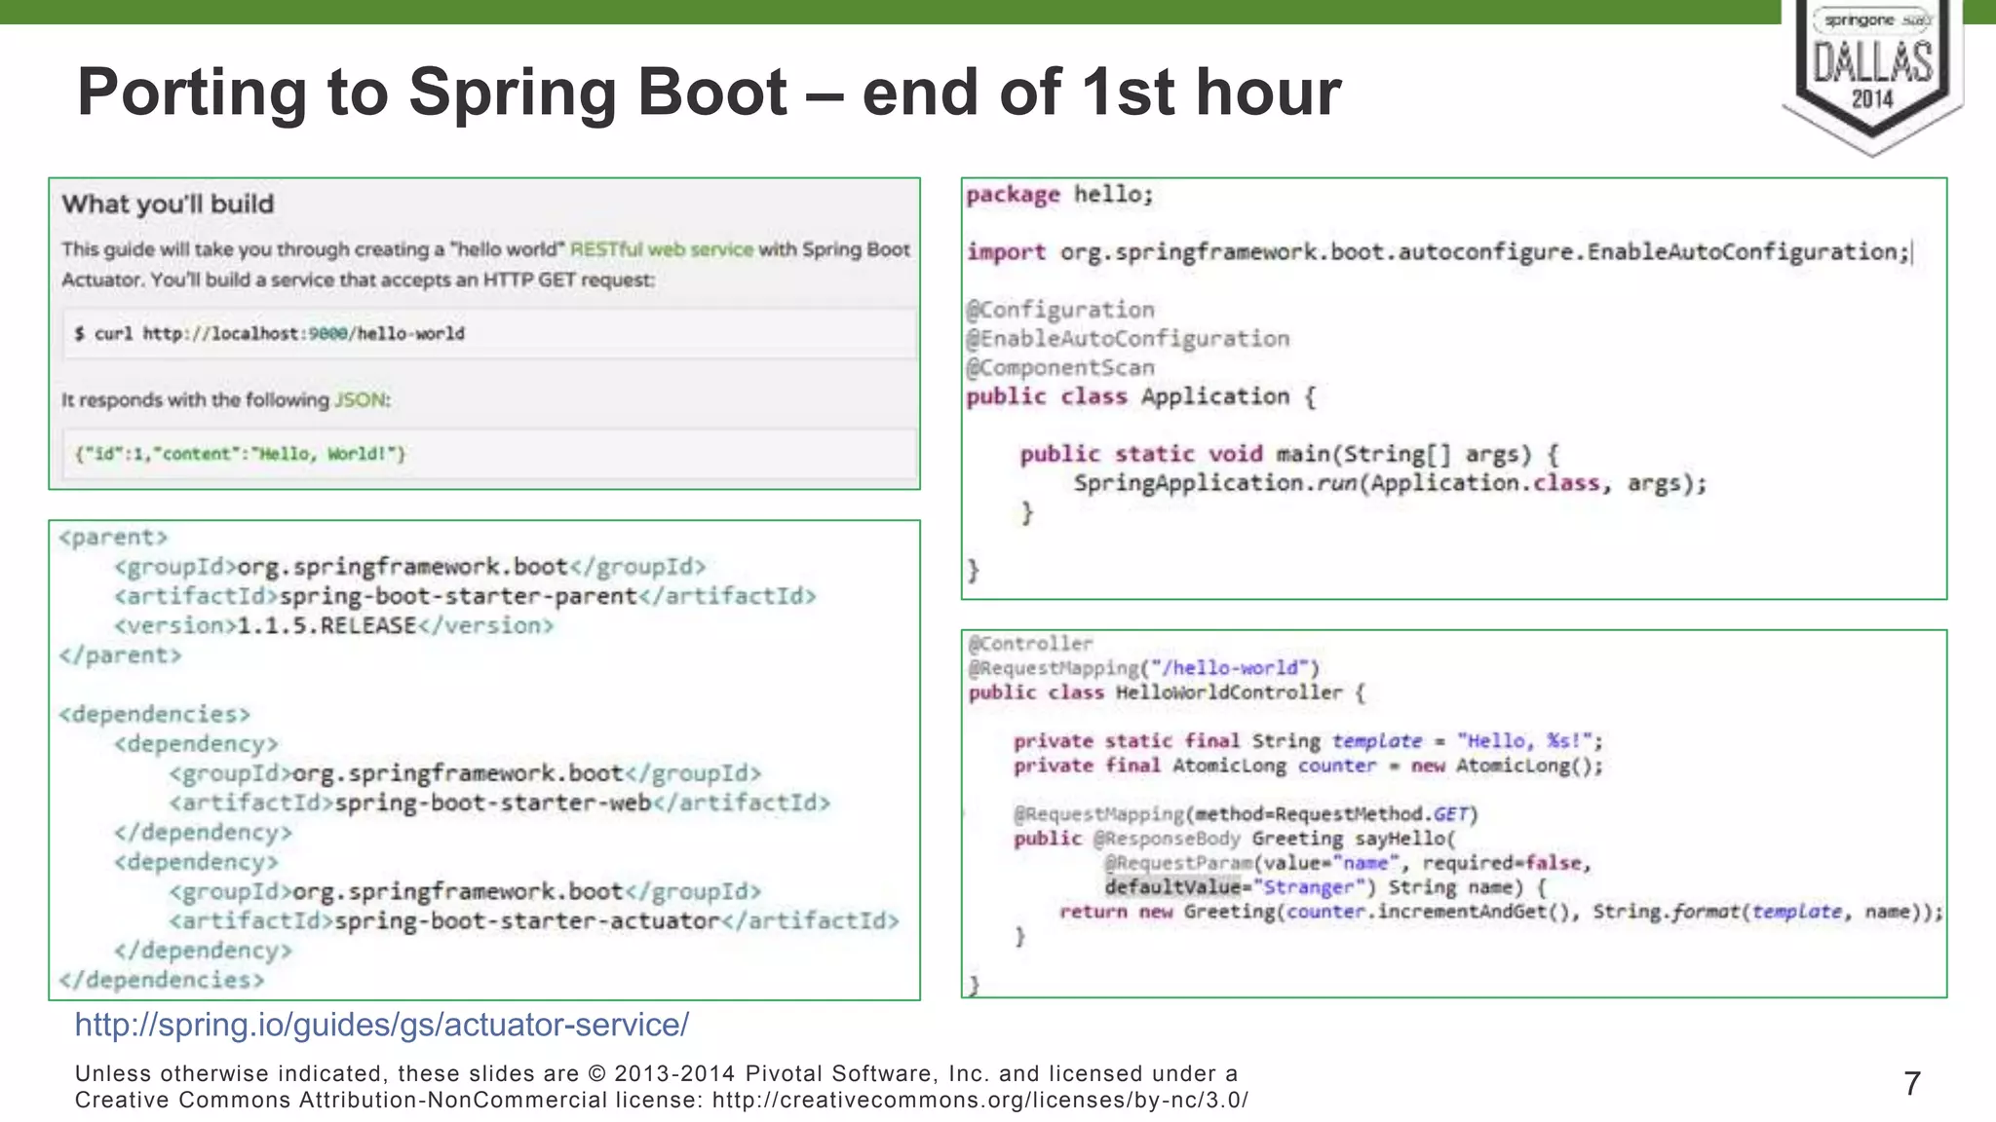Image resolution: width=1996 pixels, height=1122 pixels.
Task: Click the JSON link in the guide
Action: tap(360, 400)
